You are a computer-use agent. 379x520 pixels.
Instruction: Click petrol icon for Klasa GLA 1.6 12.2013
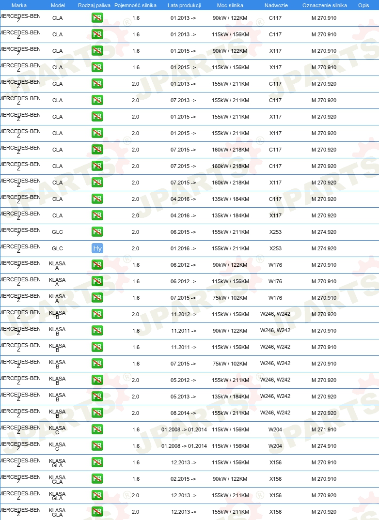97,462
